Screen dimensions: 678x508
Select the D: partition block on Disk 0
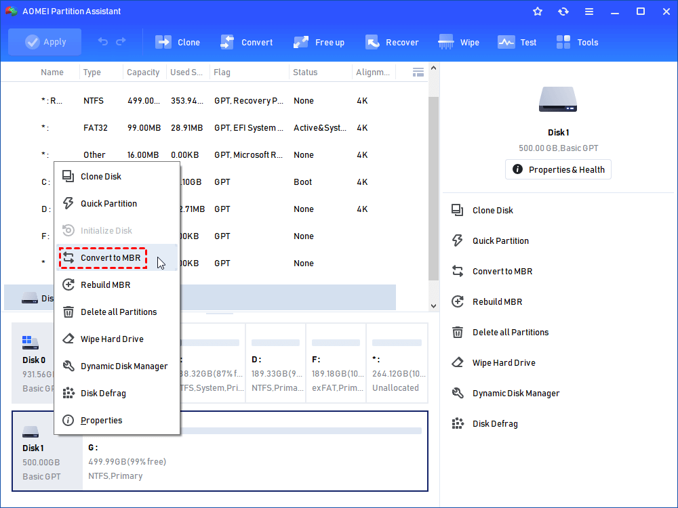[x=275, y=363]
